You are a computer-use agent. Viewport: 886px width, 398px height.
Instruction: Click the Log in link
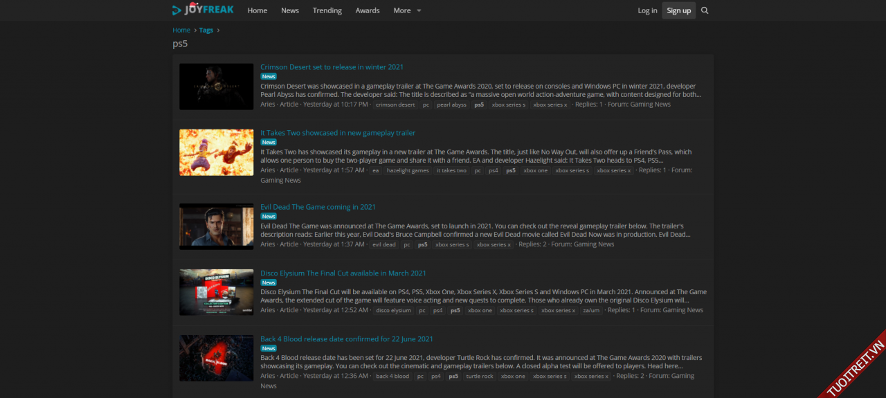pos(647,10)
